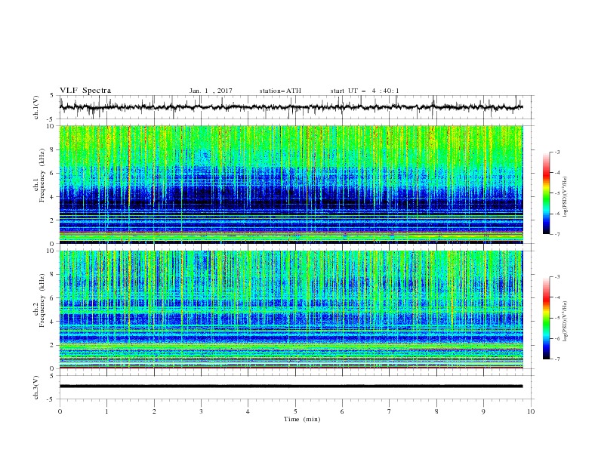Select the date "Jan. 1 , 2017"

(211, 91)
